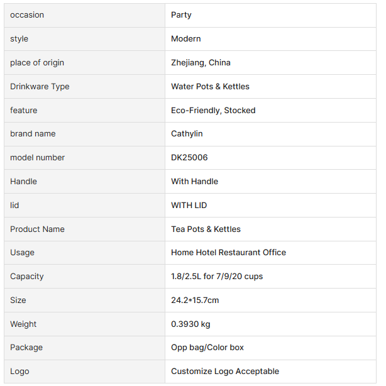The image size is (386, 386).
Task: Click the 'Drinkware Type' label
Action: click(40, 87)
